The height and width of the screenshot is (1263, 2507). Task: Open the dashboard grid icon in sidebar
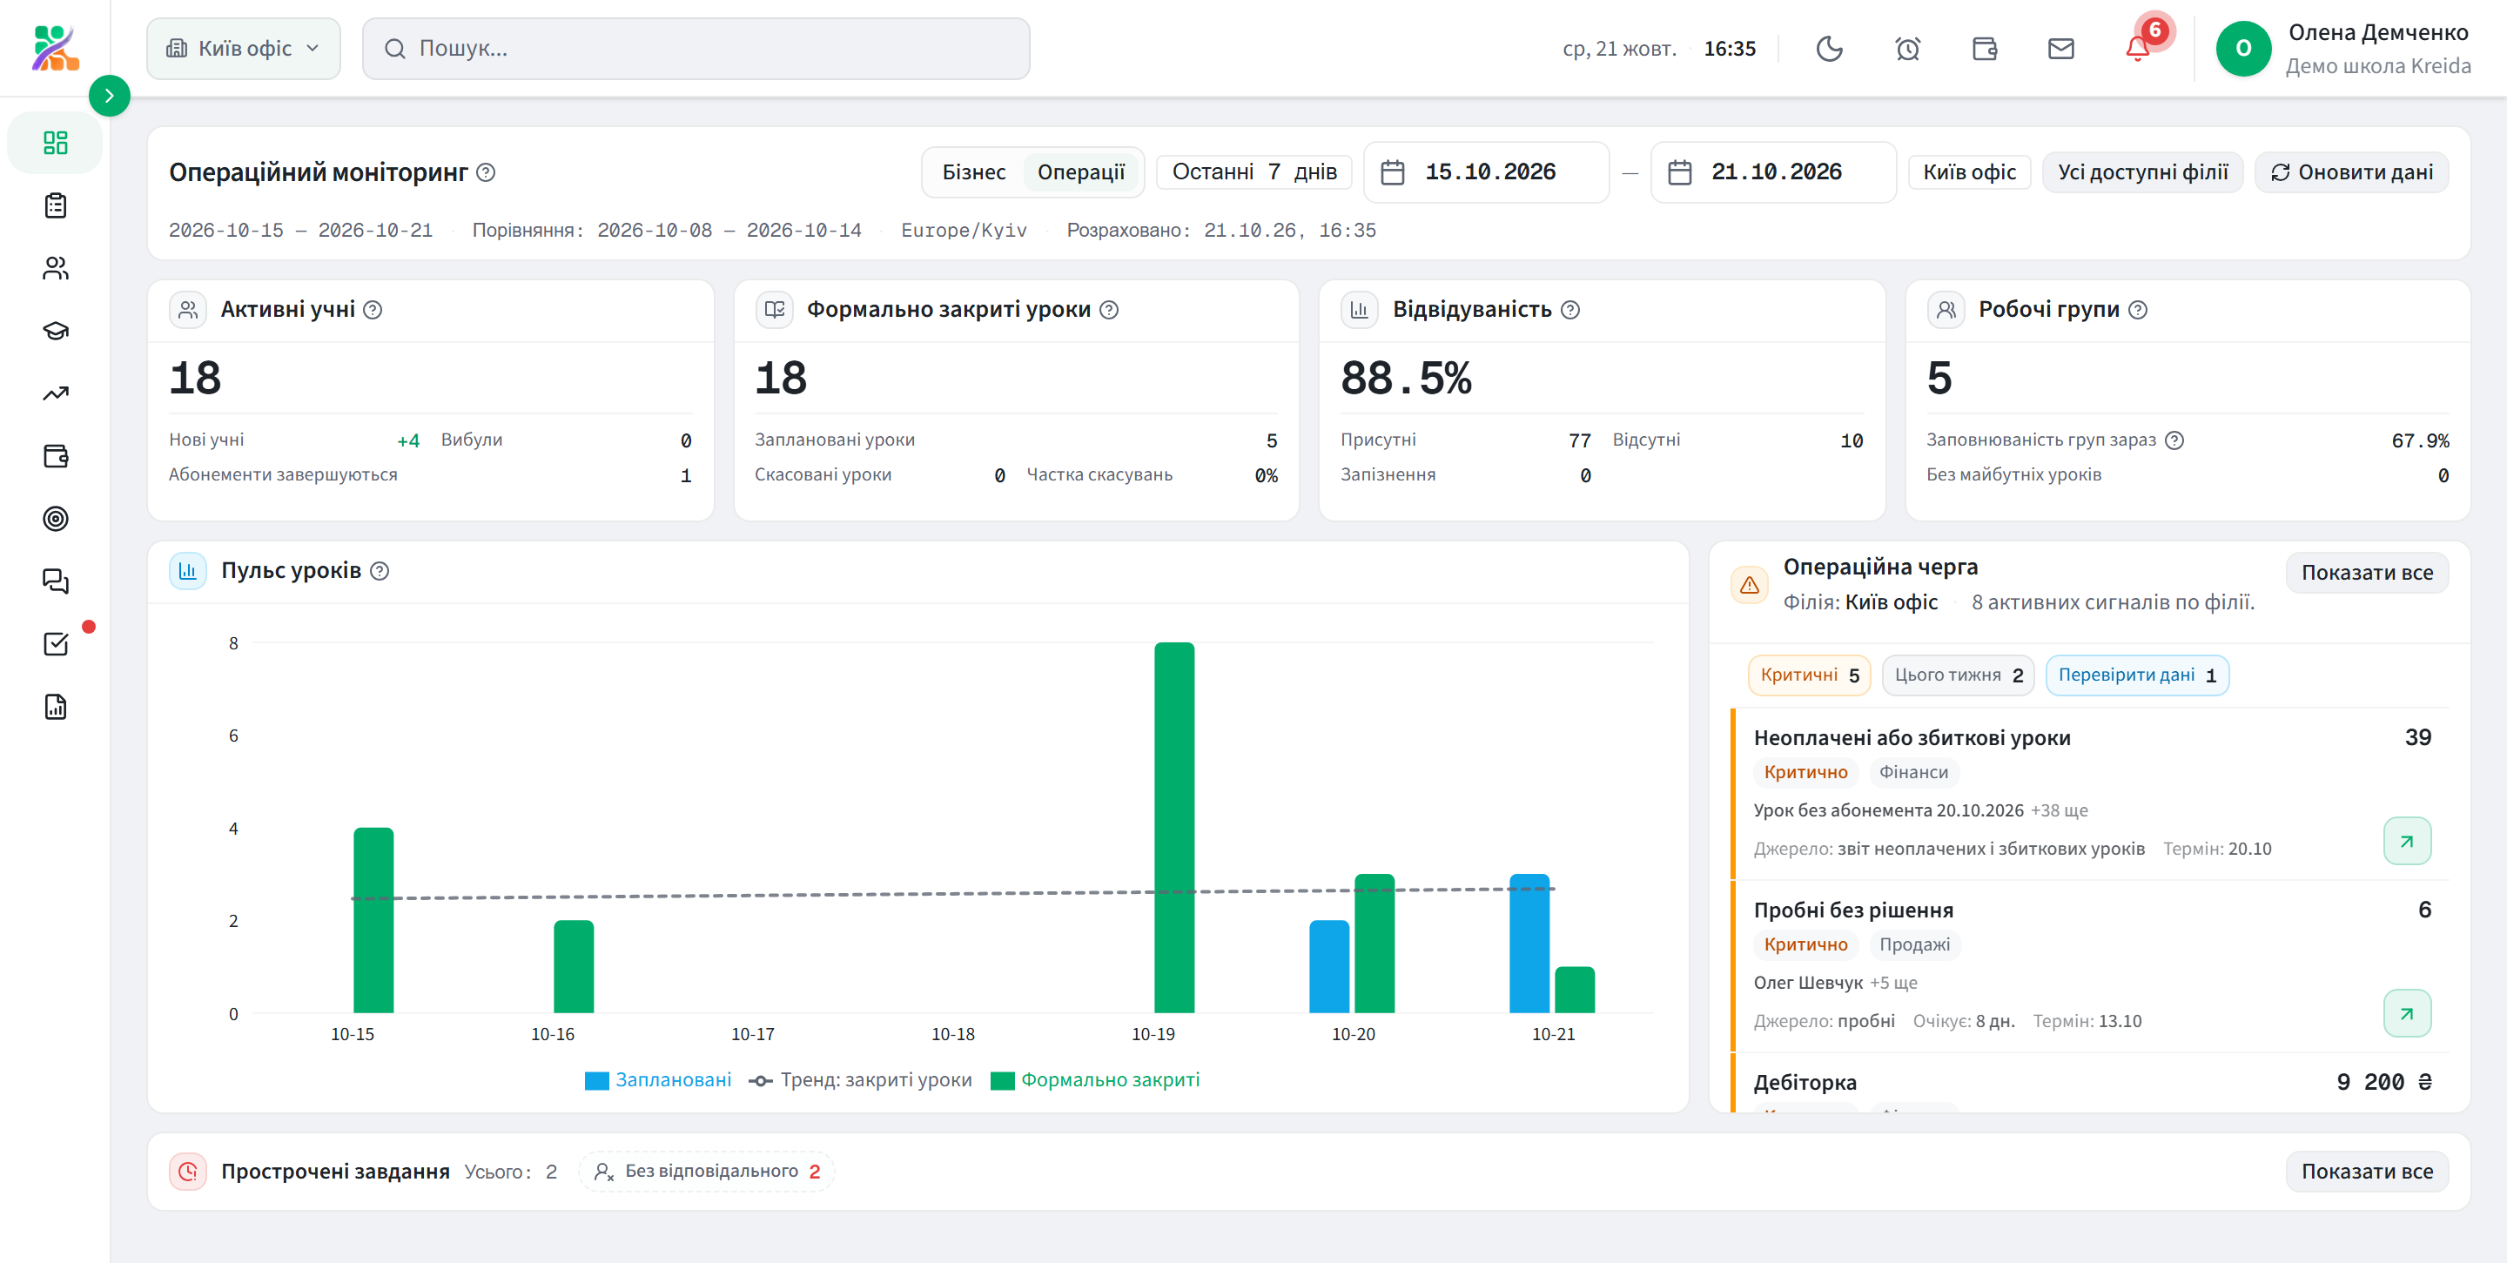[x=56, y=143]
